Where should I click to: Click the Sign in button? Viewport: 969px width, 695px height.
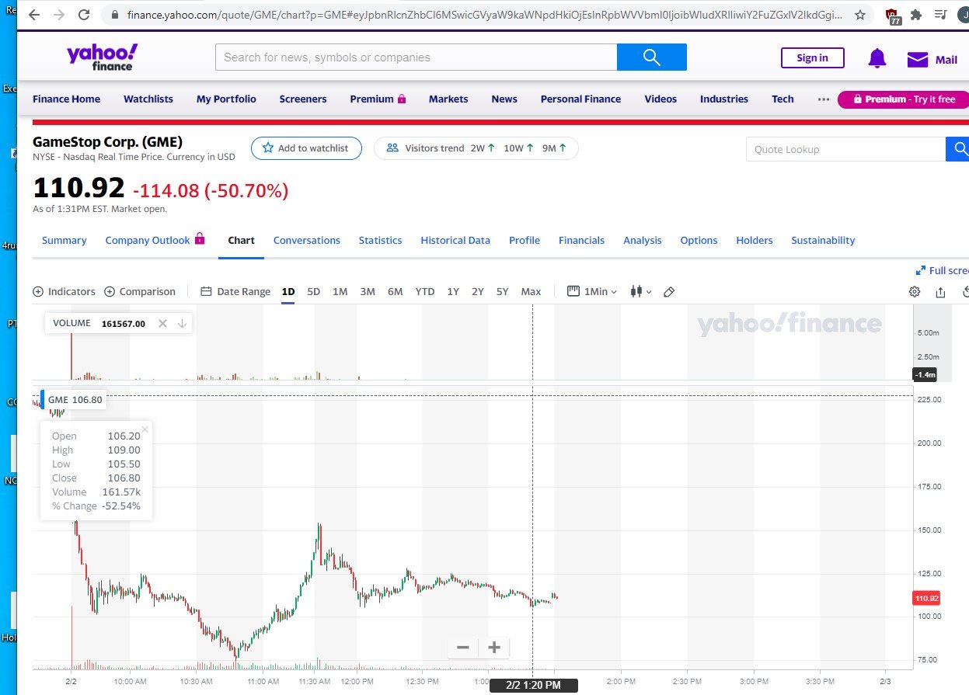coord(813,58)
